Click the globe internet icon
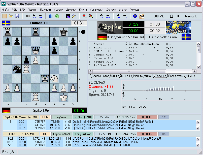The width and height of the screenshot is (203, 155). pyautogui.click(x=135, y=16)
